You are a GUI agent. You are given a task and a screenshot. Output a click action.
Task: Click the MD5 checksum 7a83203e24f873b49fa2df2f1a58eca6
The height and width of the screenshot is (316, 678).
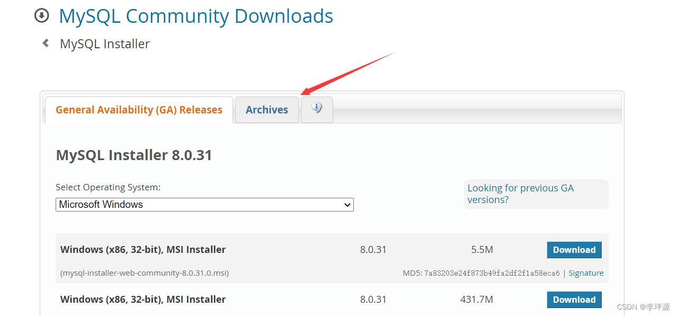click(492, 273)
